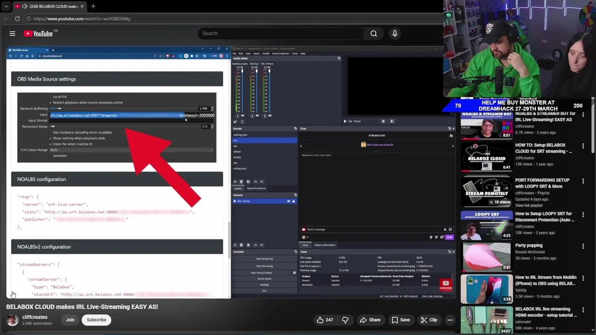Like the video with 247 likes
This screenshot has width=596, height=335.
pos(325,320)
